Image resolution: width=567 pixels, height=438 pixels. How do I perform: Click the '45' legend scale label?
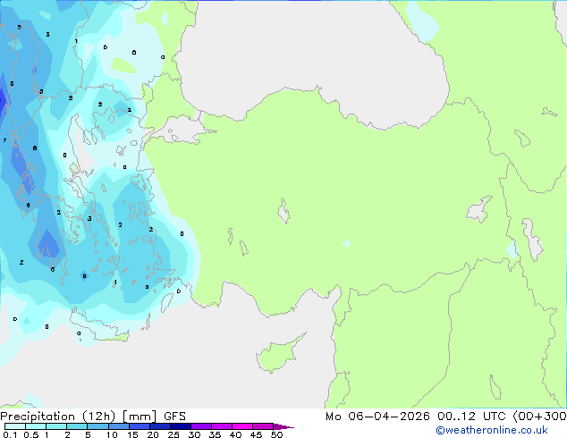[x=256, y=434]
